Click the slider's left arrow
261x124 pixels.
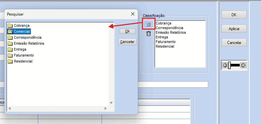(x=225, y=65)
